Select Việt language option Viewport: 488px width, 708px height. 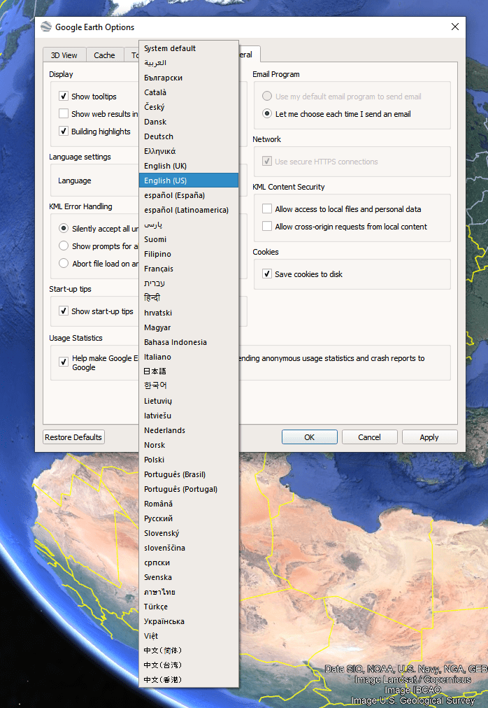coord(189,636)
